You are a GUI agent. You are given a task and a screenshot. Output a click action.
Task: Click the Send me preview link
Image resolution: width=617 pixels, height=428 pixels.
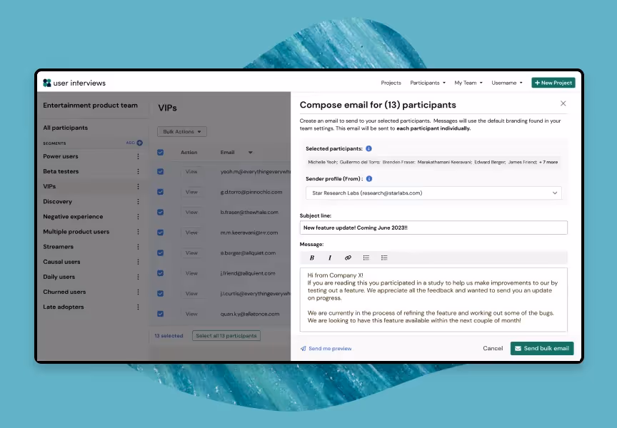[326, 349]
